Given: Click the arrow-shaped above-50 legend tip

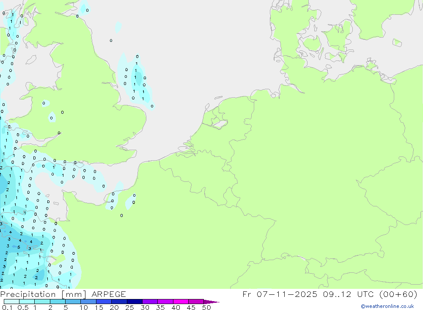Looking at the screenshot, I should (x=211, y=302).
